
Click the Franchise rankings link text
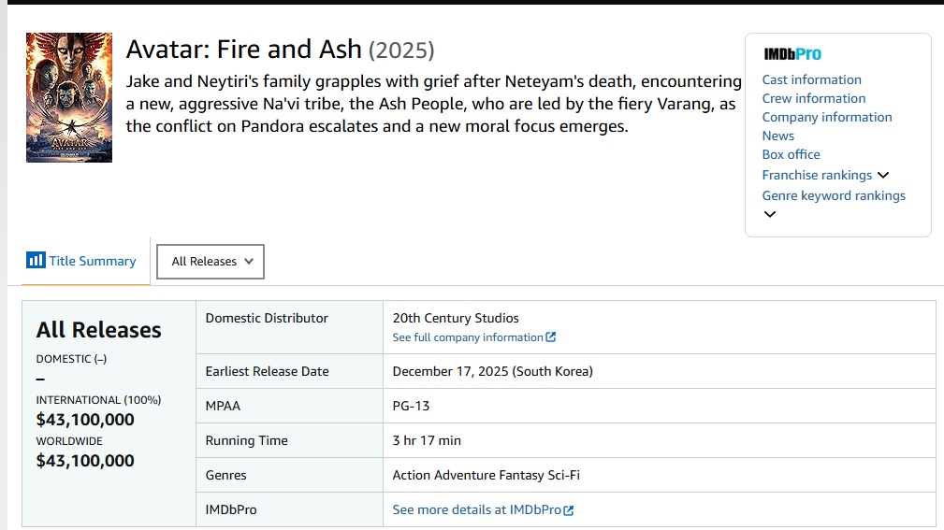pyautogui.click(x=817, y=175)
